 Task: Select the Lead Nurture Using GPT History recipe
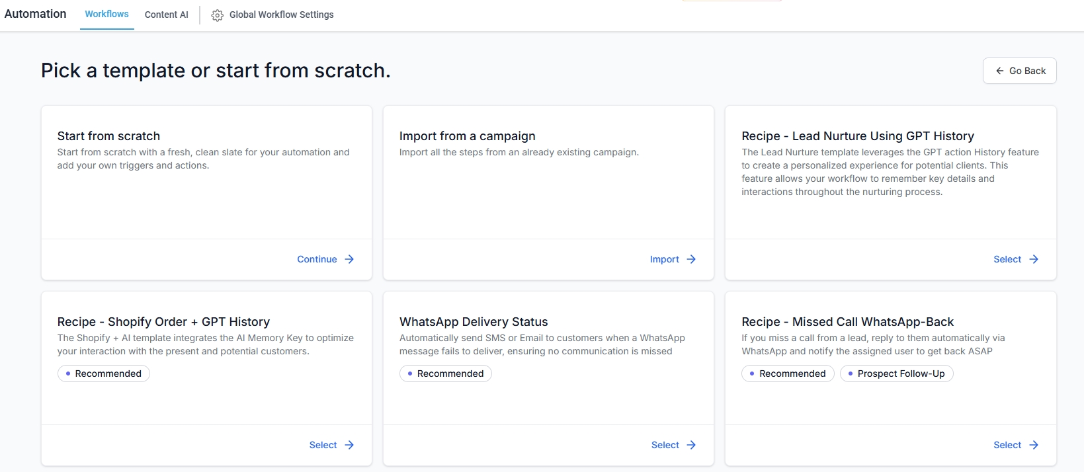(1007, 259)
